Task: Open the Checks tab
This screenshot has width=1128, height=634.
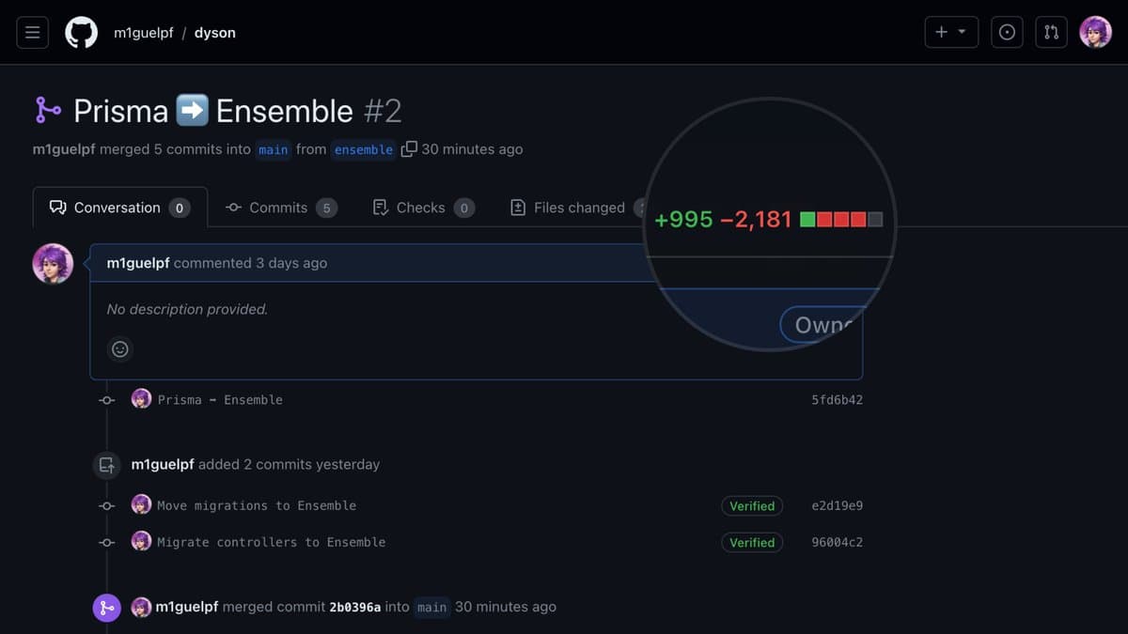Action: coord(422,208)
